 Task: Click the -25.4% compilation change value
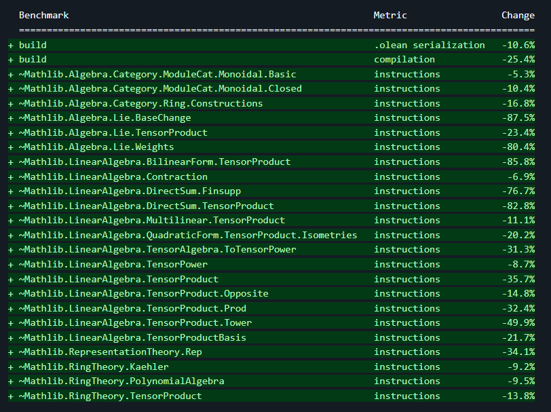point(518,60)
